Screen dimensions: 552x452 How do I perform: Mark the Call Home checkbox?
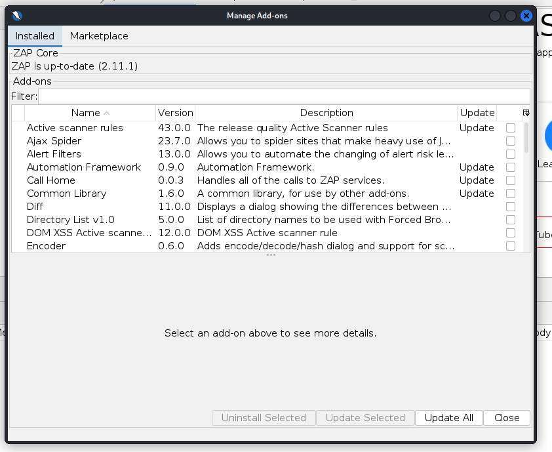pos(511,180)
